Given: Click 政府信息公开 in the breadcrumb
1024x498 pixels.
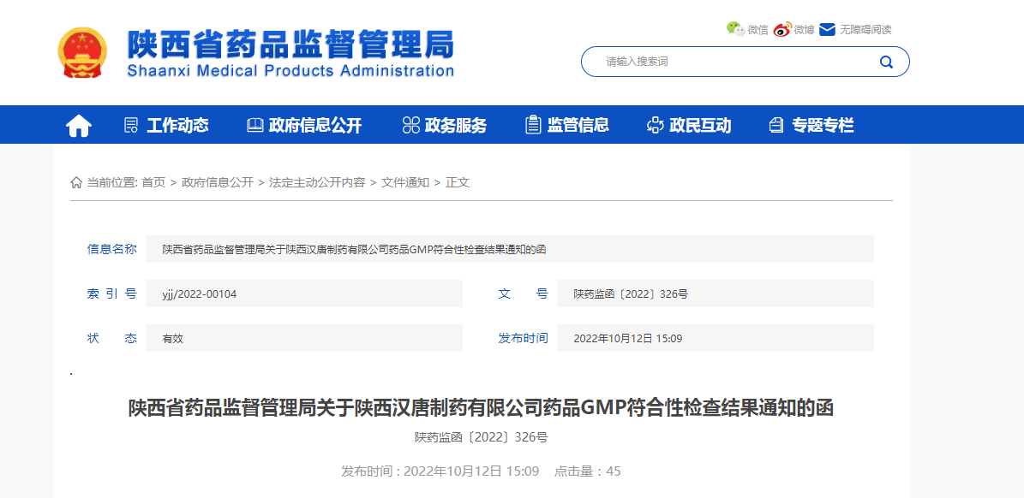Looking at the screenshot, I should 218,182.
